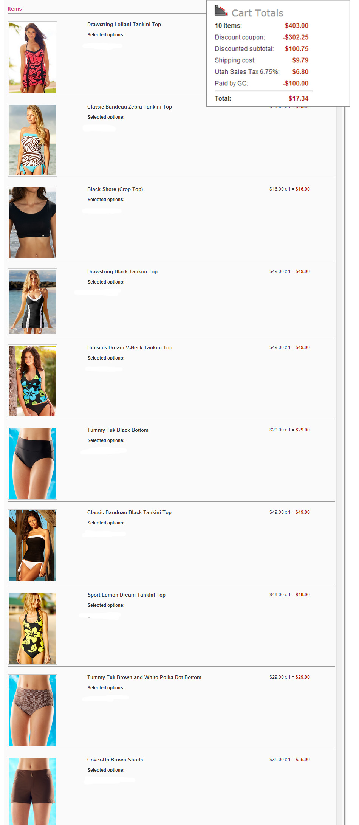The image size is (359, 825).
Task: Click the Items section heading
Action: (x=15, y=9)
